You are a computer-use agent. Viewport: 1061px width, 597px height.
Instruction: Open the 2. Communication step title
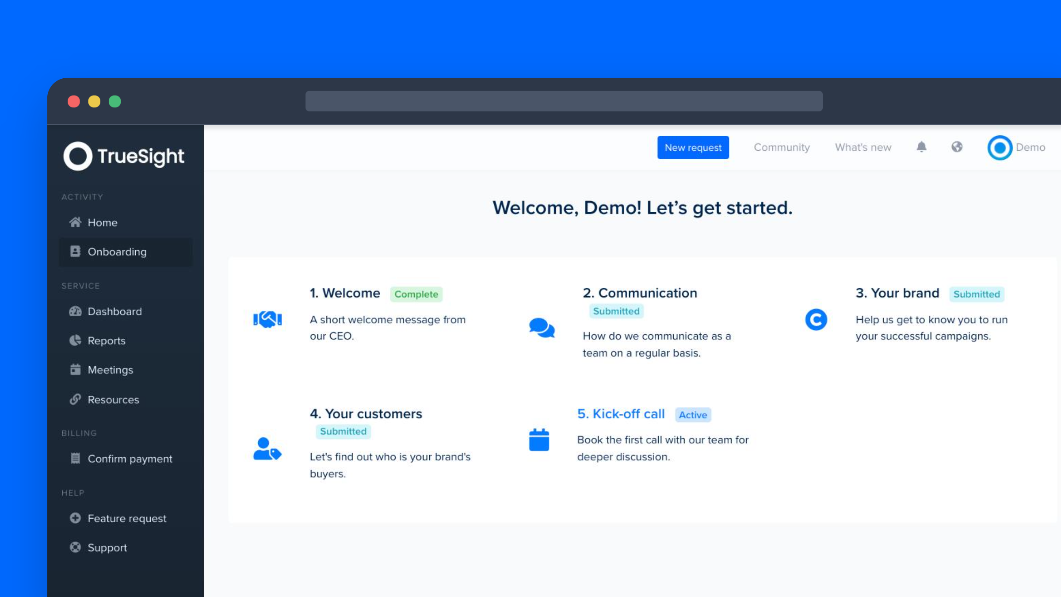pyautogui.click(x=640, y=293)
